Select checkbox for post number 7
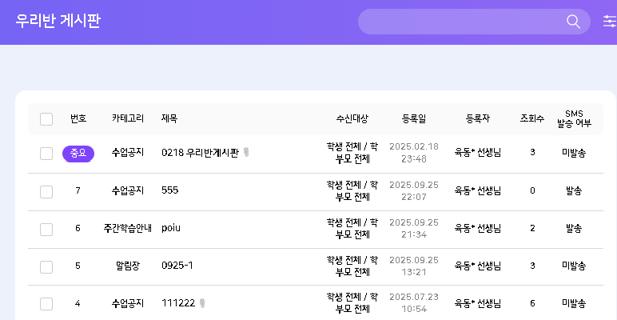 [x=46, y=191]
